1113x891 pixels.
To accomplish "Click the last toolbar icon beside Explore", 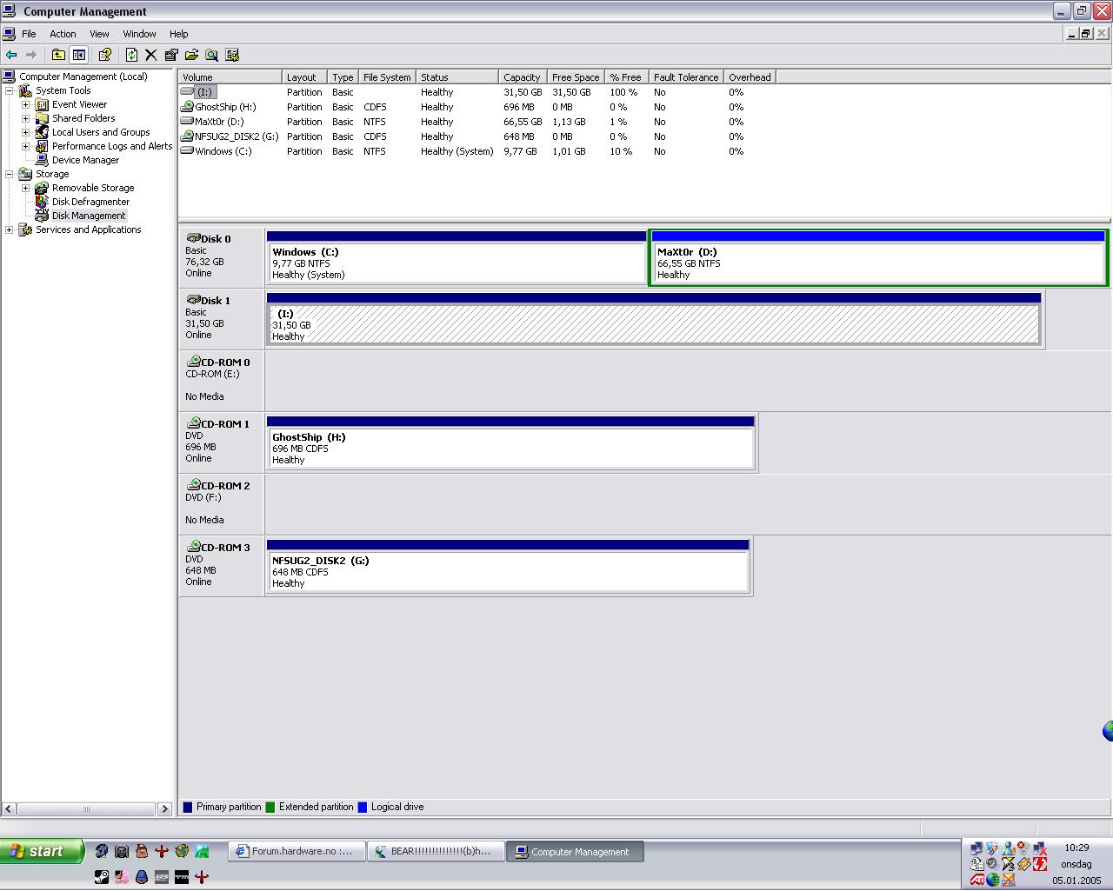I will 232,55.
